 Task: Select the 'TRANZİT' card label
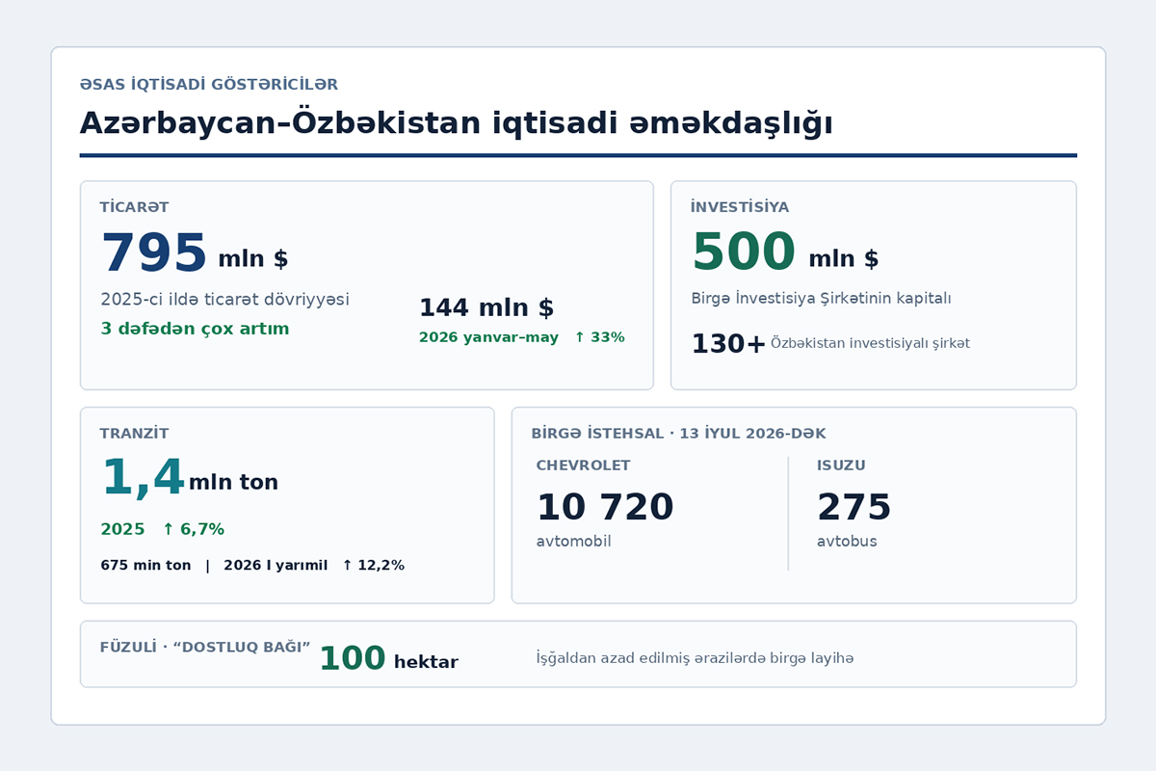pyautogui.click(x=135, y=434)
